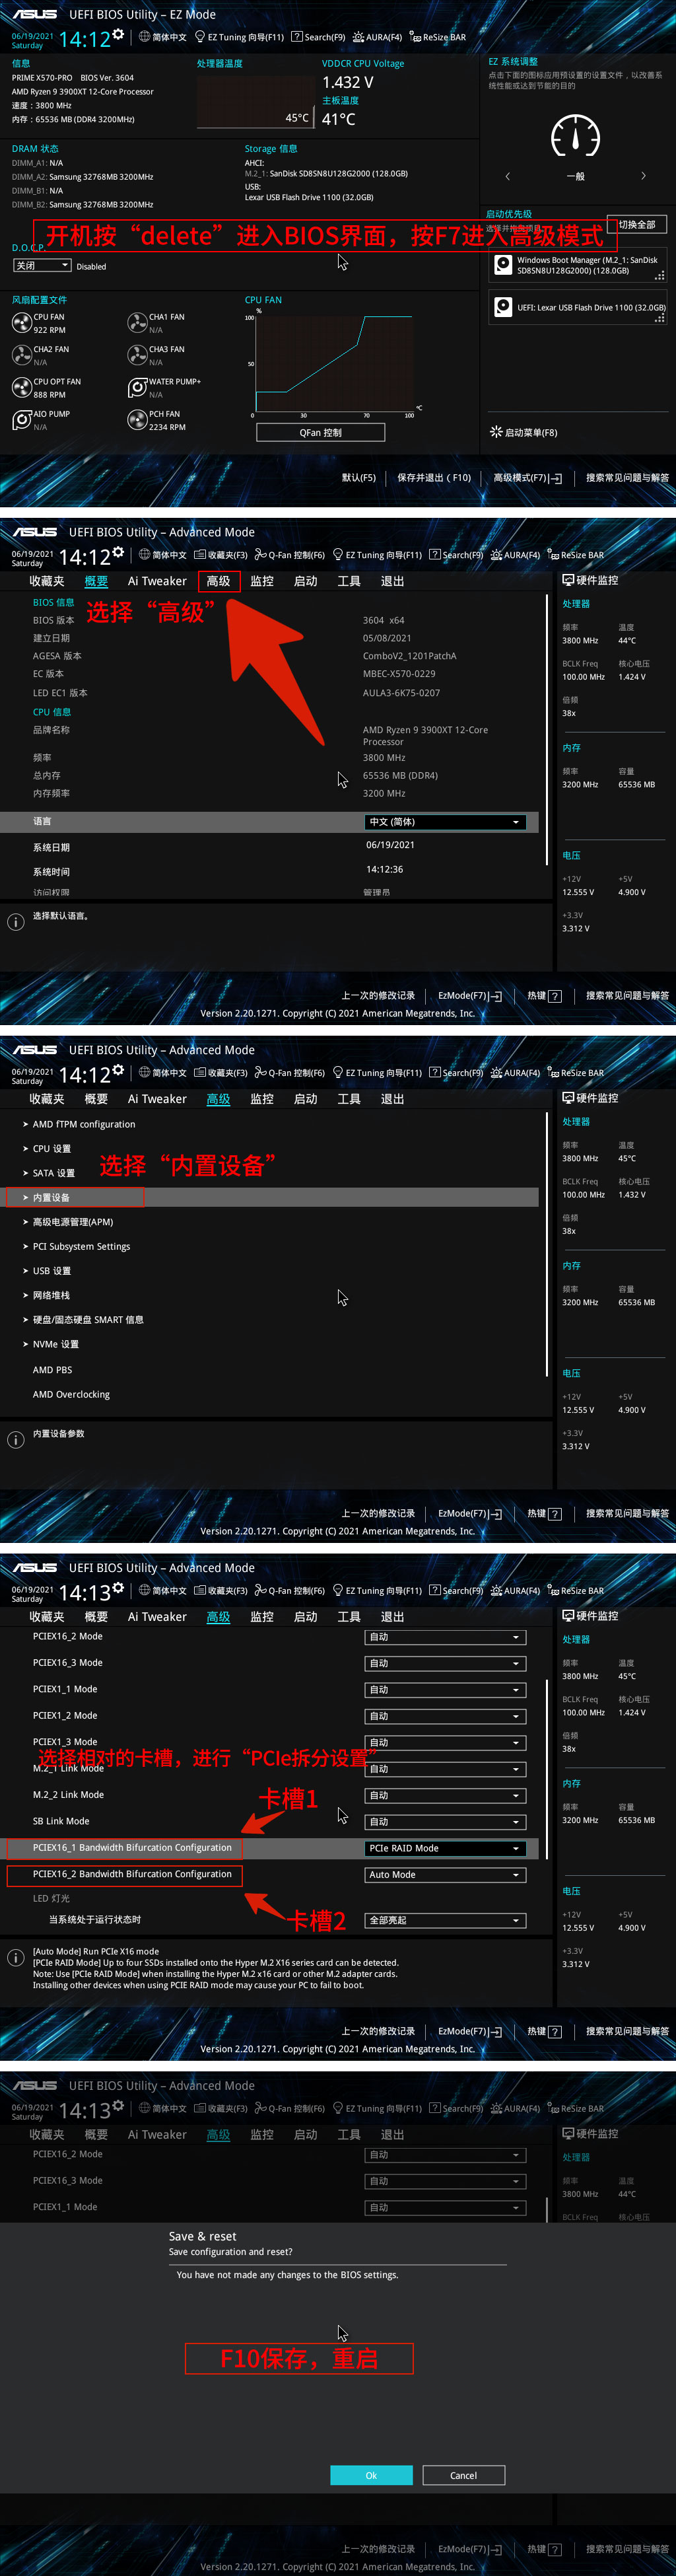Switch to 高级 tab in 概要 screen
The height and width of the screenshot is (2576, 676).
click(x=218, y=581)
